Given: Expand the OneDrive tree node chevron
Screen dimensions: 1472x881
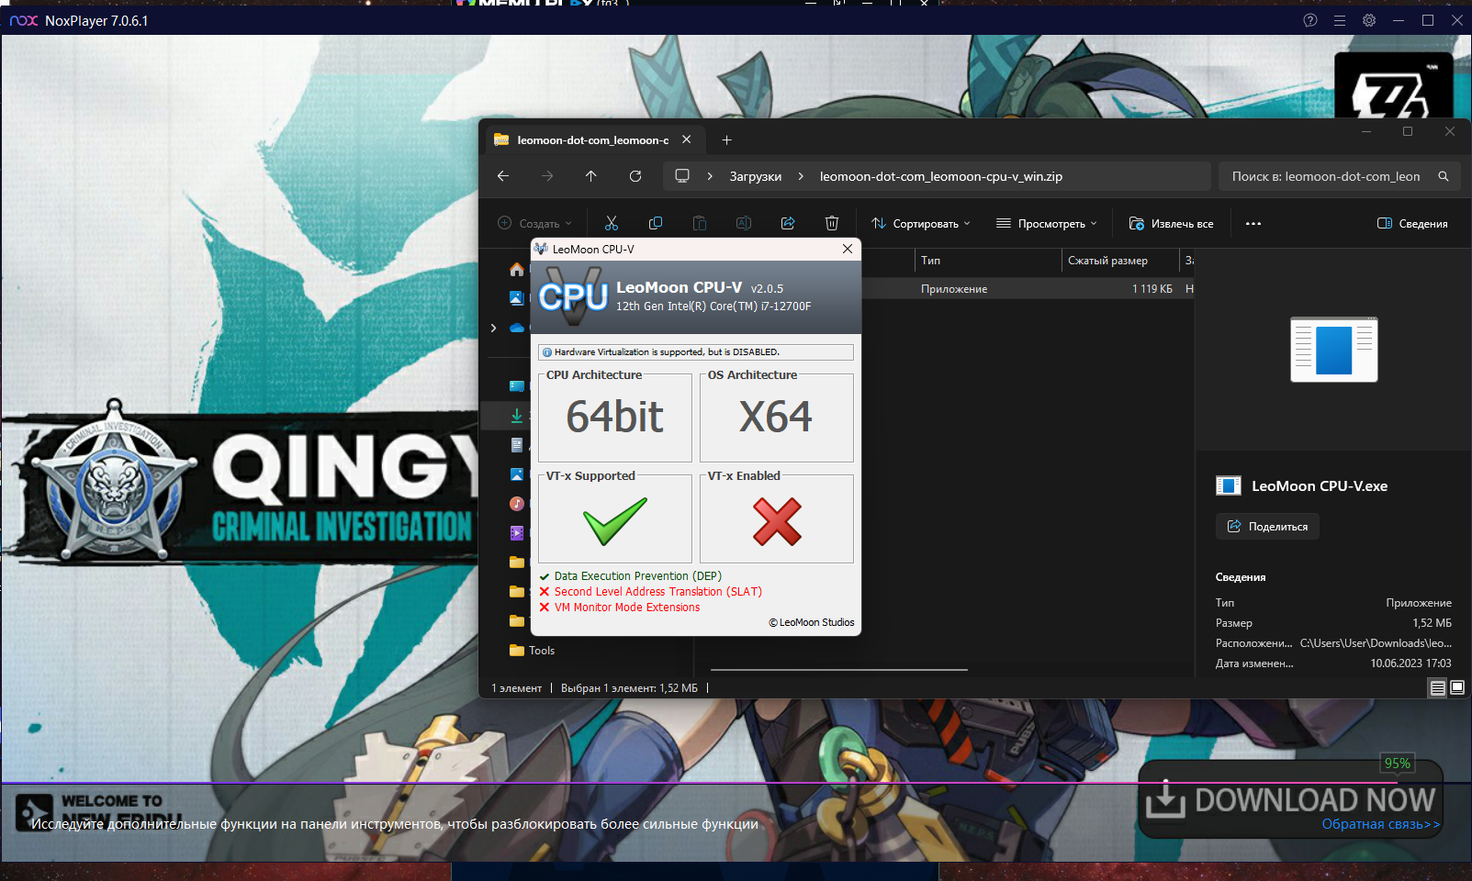Looking at the screenshot, I should pos(493,328).
